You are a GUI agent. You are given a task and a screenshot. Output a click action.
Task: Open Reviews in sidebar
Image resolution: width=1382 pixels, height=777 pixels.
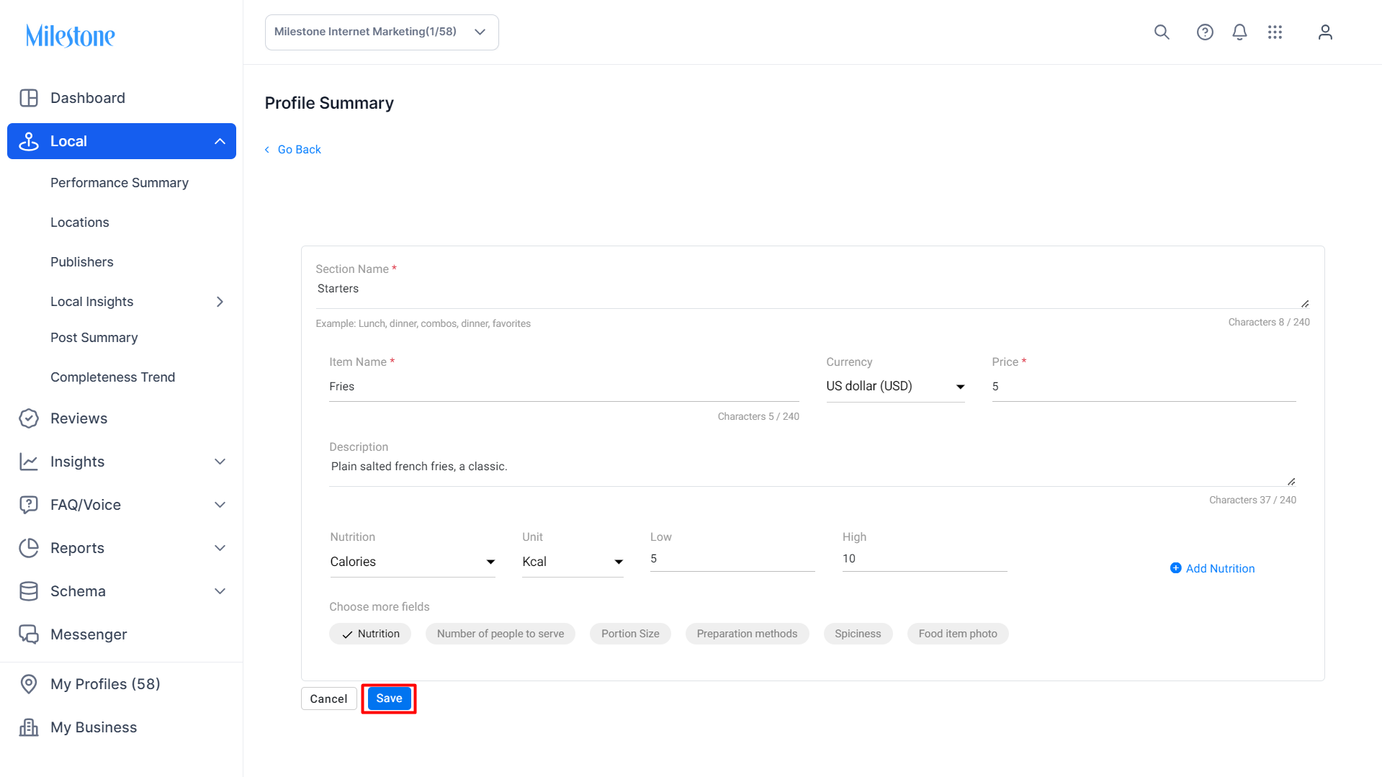78,418
